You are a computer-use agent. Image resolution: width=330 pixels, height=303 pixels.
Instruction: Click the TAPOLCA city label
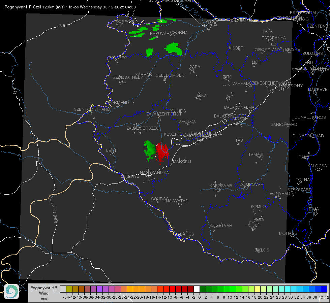coord(186,121)
